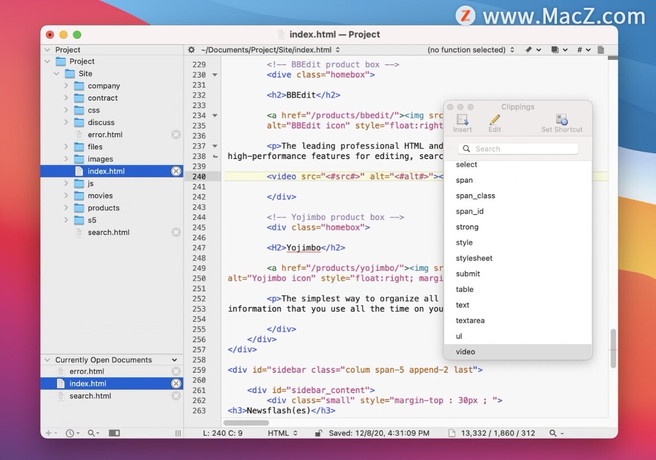Viewport: 656px width, 460px height.
Task: Open the gear menu beside file path
Action: (x=191, y=50)
